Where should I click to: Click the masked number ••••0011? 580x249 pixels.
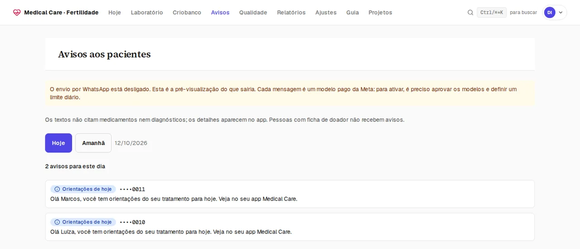[x=132, y=189]
